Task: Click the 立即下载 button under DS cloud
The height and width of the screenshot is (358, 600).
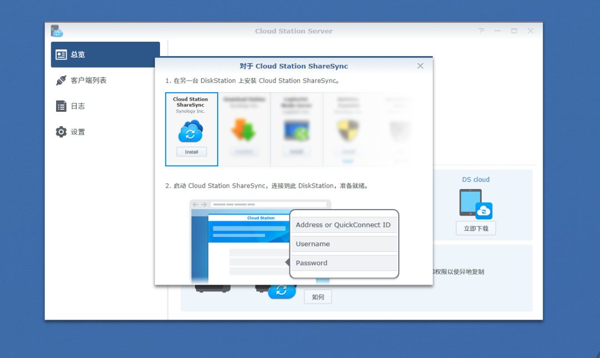Action: coord(476,228)
